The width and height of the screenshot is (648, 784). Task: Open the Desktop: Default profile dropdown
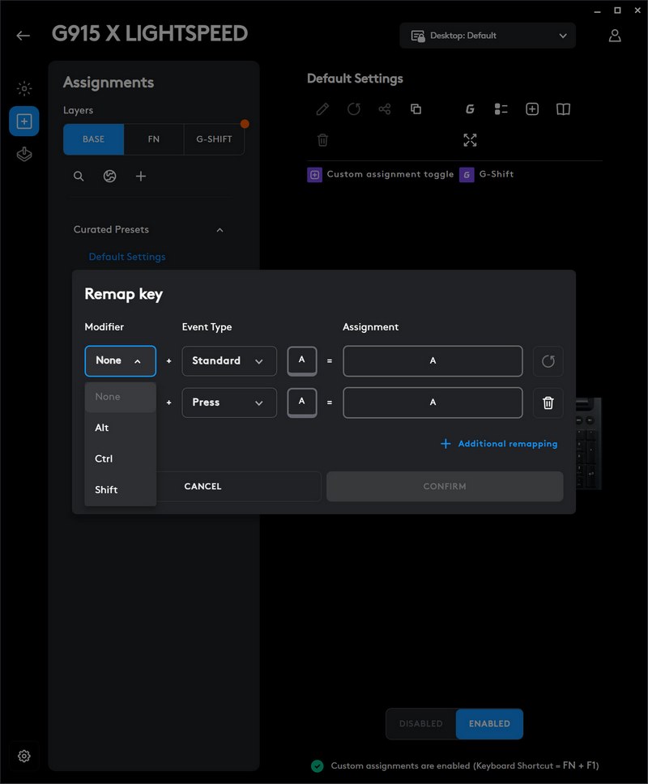click(488, 36)
